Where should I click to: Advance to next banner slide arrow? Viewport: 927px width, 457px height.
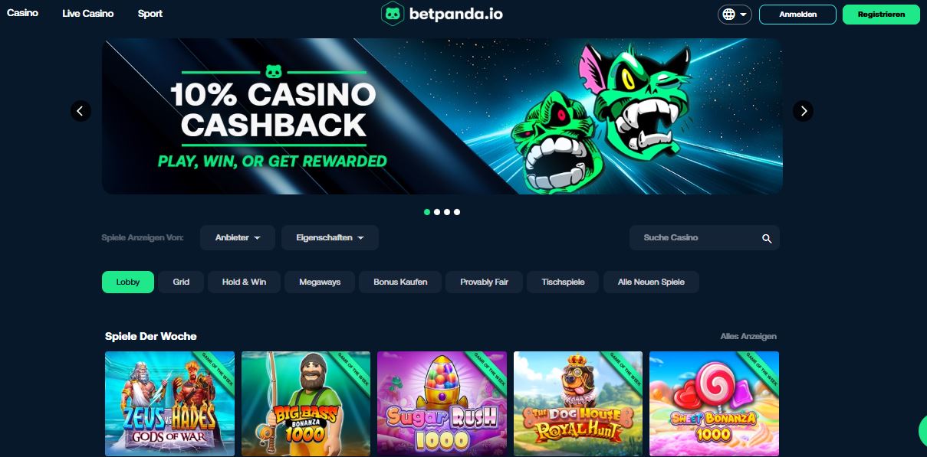(x=803, y=111)
